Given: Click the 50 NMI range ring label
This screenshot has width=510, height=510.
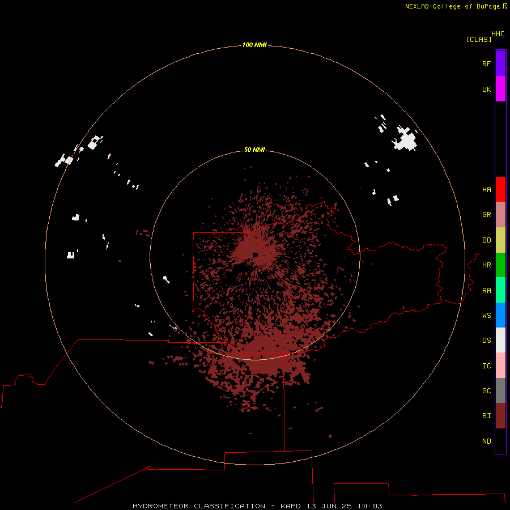Looking at the screenshot, I should [254, 150].
